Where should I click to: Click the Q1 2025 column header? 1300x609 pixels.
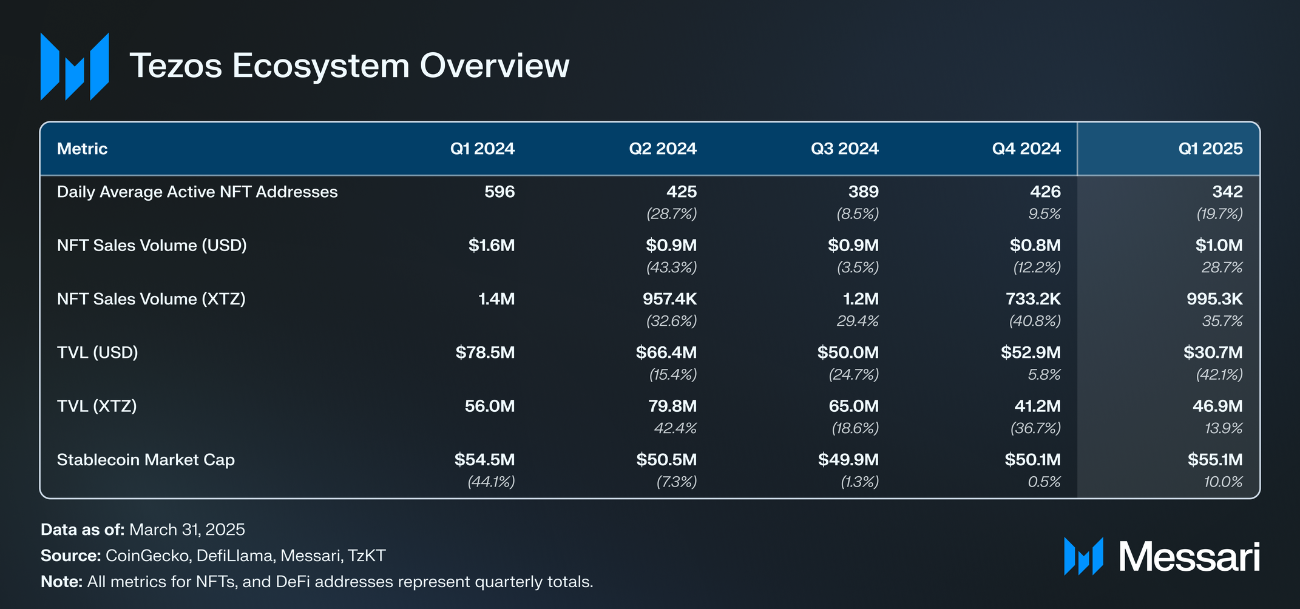1210,149
